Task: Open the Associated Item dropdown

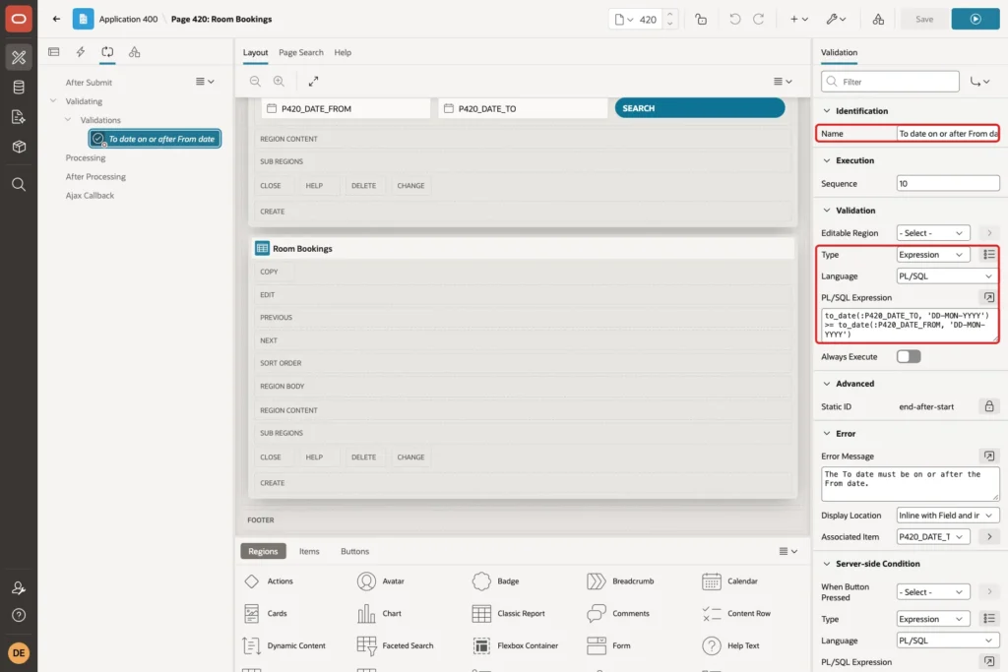Action: (x=933, y=536)
